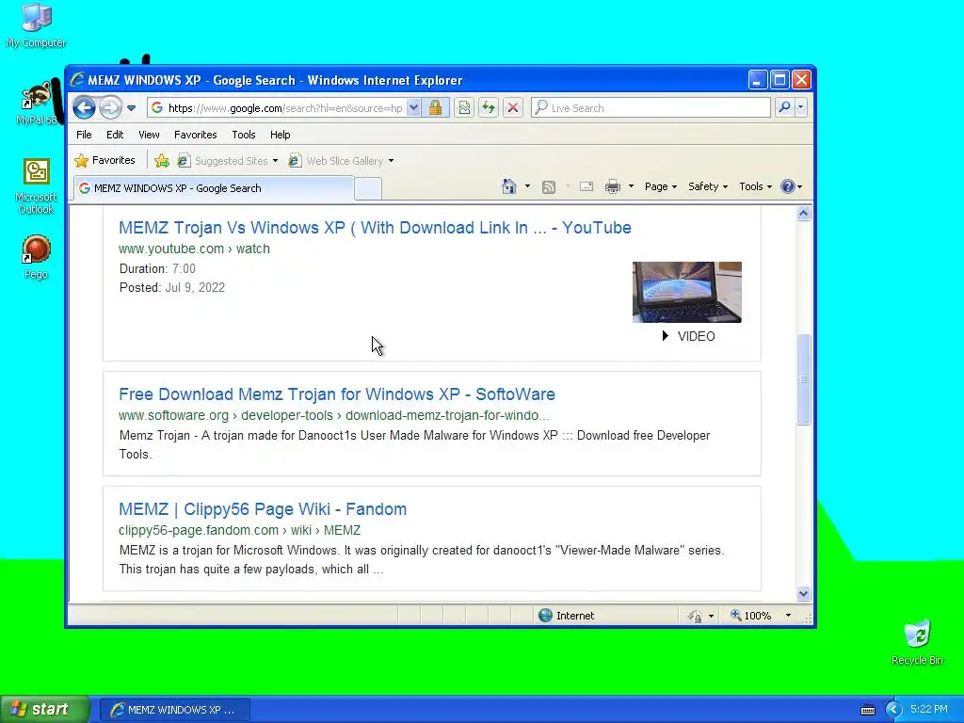This screenshot has height=723, width=964.
Task: Click the Protected Mode status icon
Action: pos(695,616)
